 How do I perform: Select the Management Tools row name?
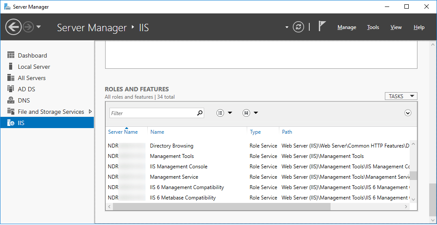click(x=172, y=156)
